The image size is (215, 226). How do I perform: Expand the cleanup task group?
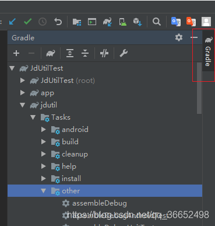tap(44, 154)
